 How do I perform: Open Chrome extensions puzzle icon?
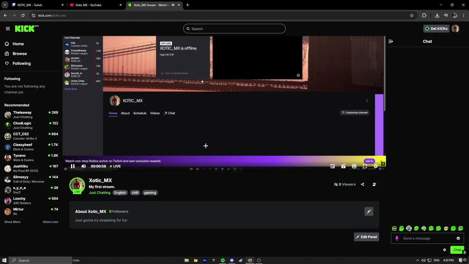[x=424, y=15]
